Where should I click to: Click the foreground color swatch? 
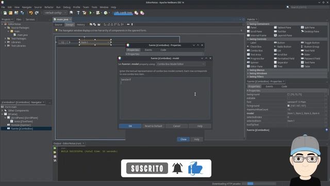point(288,106)
